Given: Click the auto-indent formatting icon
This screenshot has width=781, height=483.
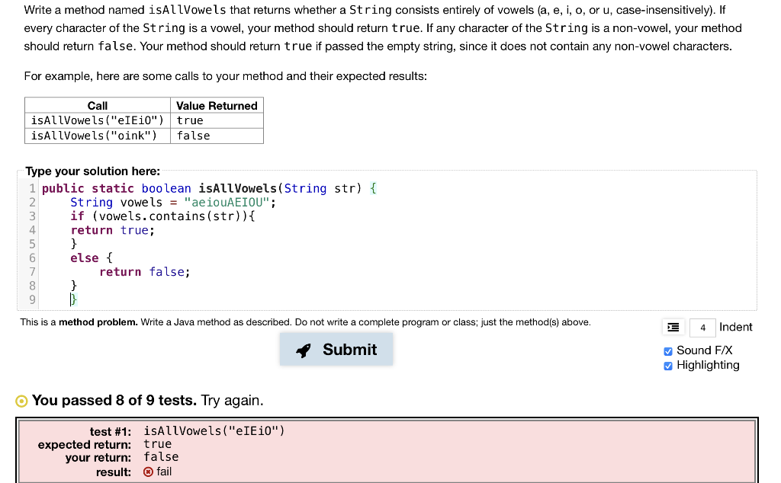Looking at the screenshot, I should coord(672,327).
